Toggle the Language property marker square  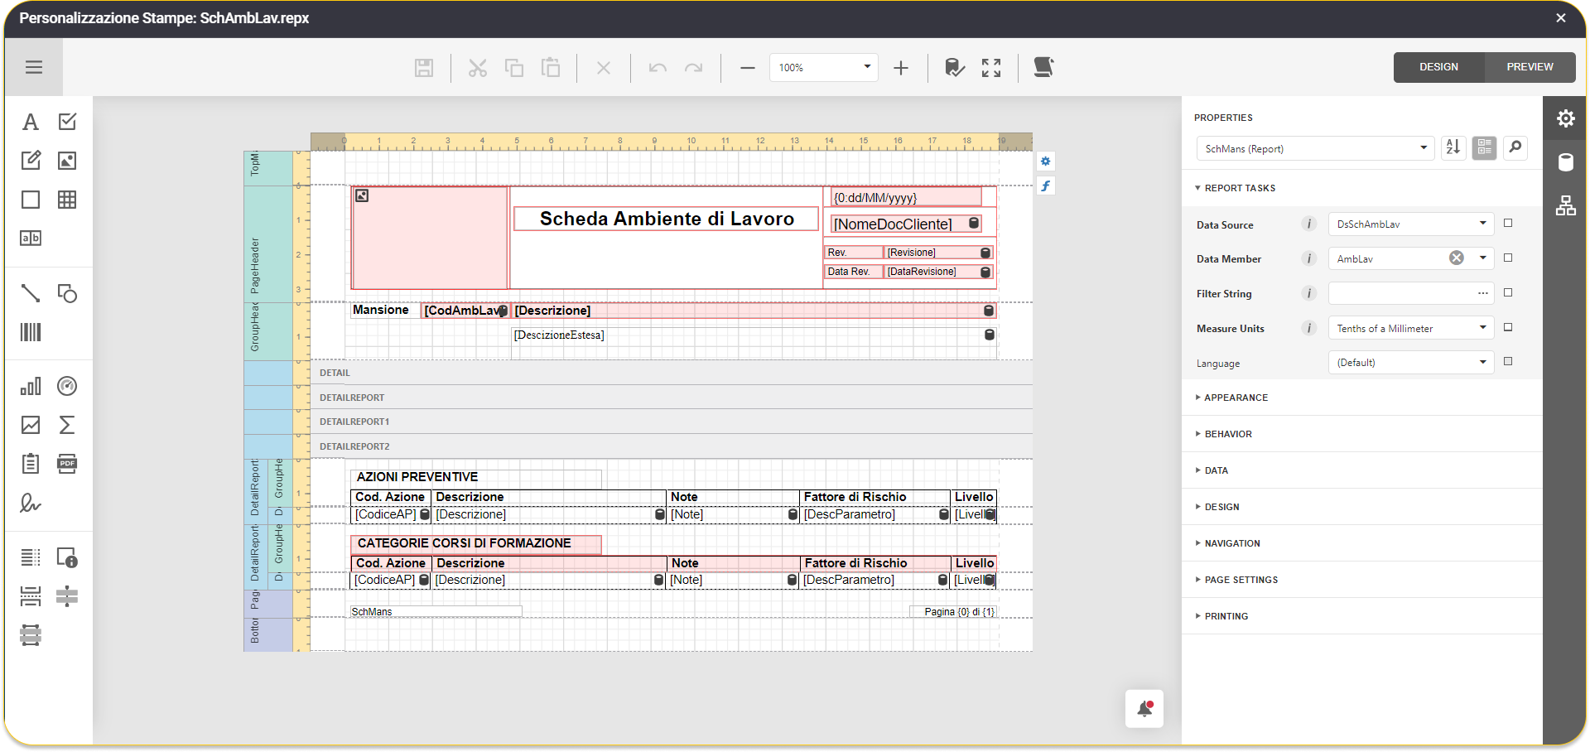click(x=1508, y=362)
